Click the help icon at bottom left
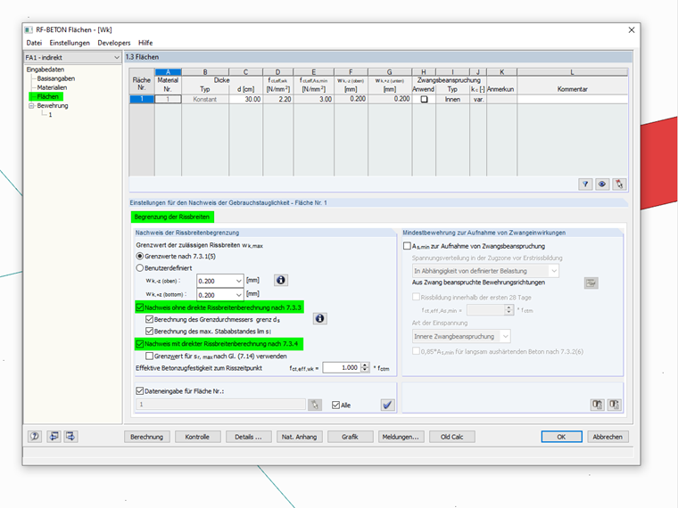Image resolution: width=678 pixels, height=508 pixels. 35,437
